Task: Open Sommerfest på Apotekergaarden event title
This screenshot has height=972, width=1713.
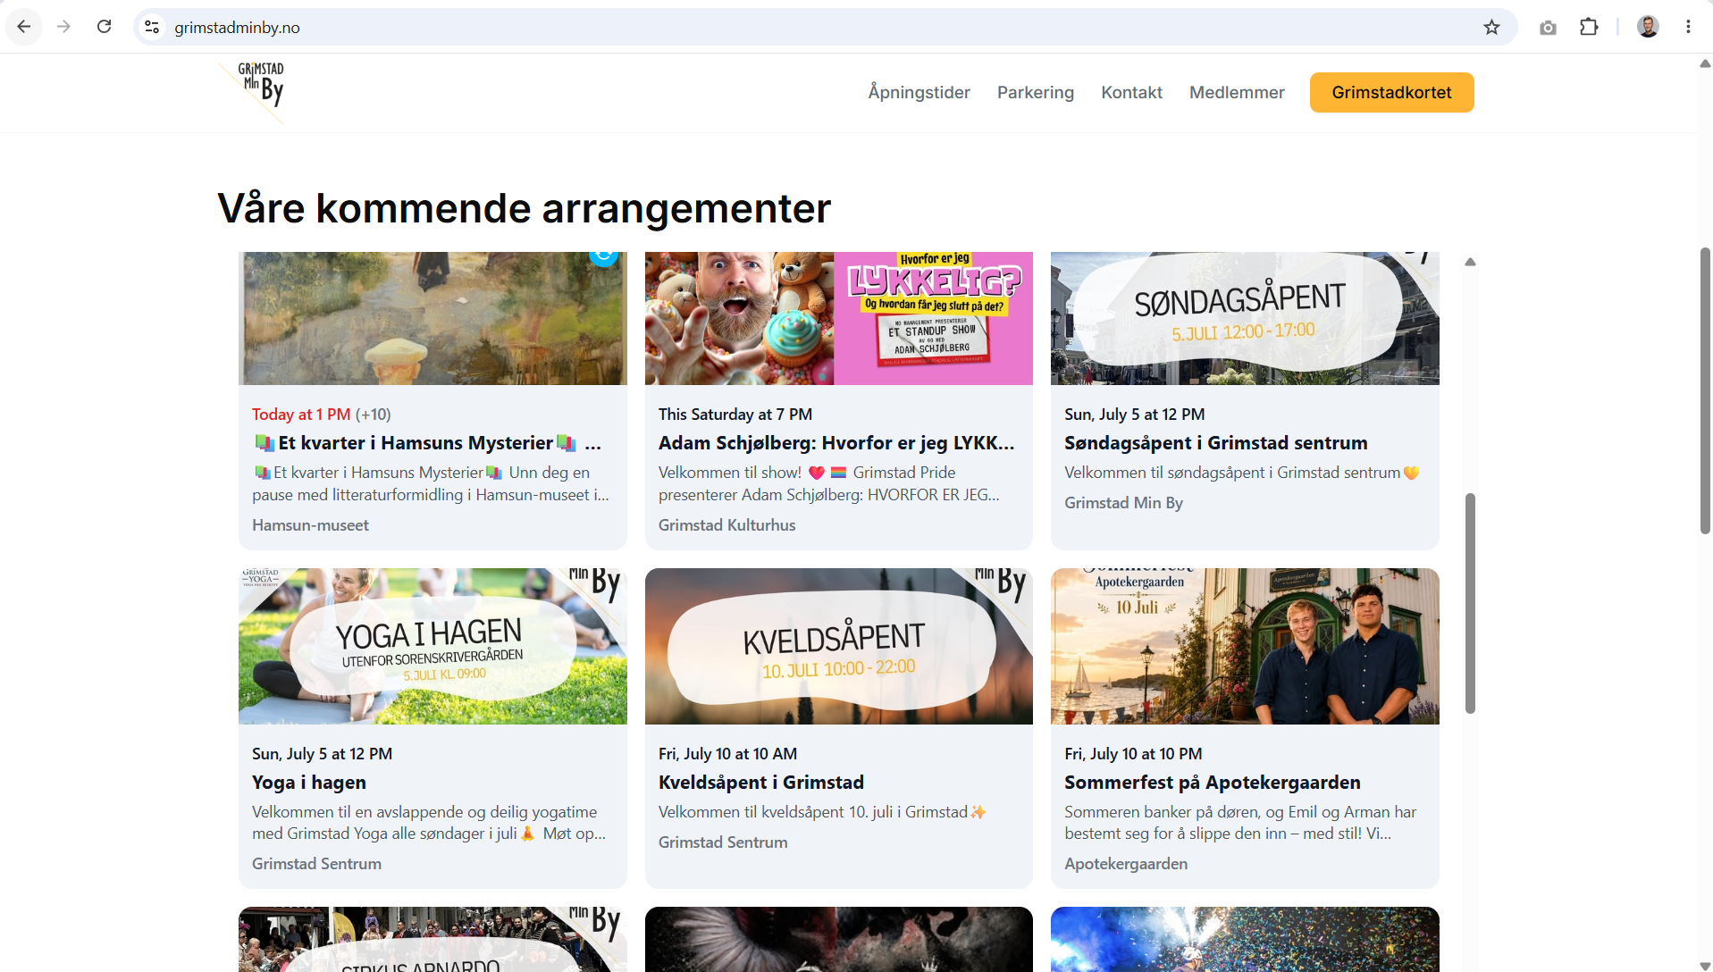Action: (1213, 783)
